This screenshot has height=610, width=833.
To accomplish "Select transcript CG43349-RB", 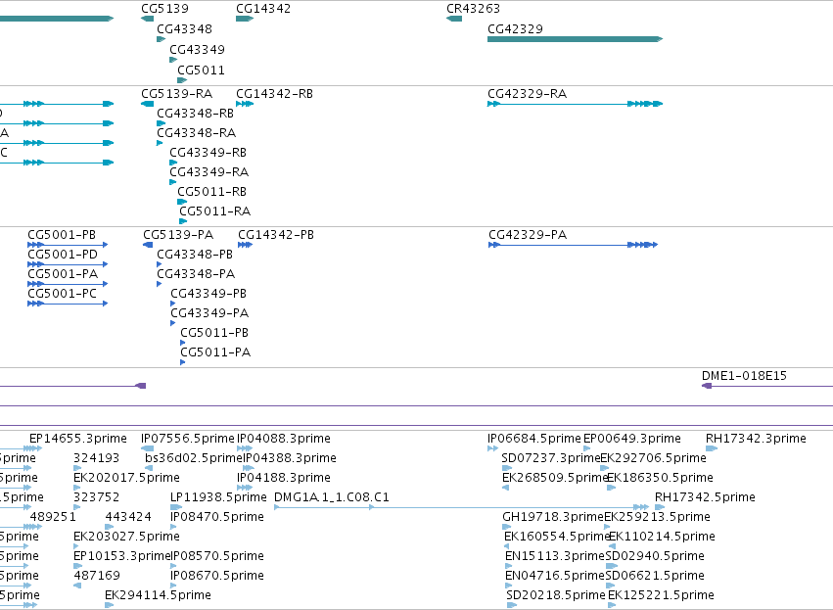I will [x=173, y=163].
